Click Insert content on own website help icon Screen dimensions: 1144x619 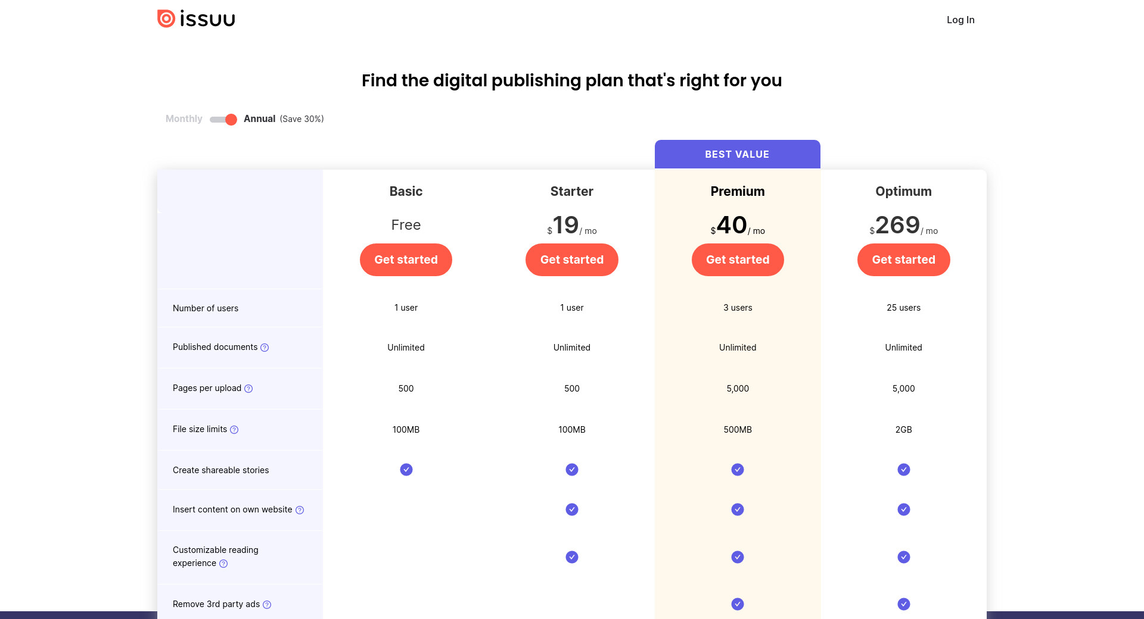[300, 510]
